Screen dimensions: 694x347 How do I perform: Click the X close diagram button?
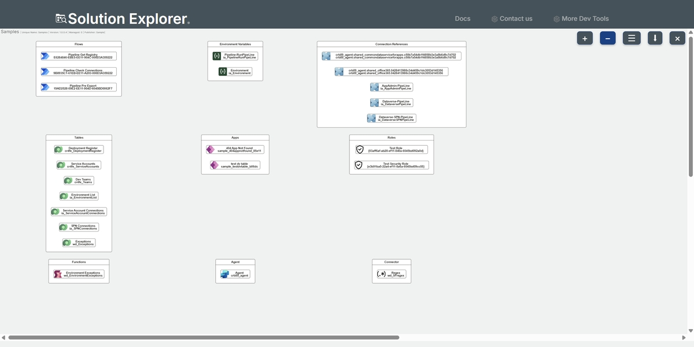[x=677, y=38]
